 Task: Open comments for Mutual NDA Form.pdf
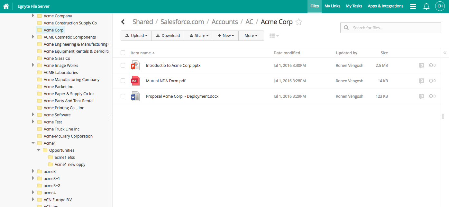tap(422, 81)
